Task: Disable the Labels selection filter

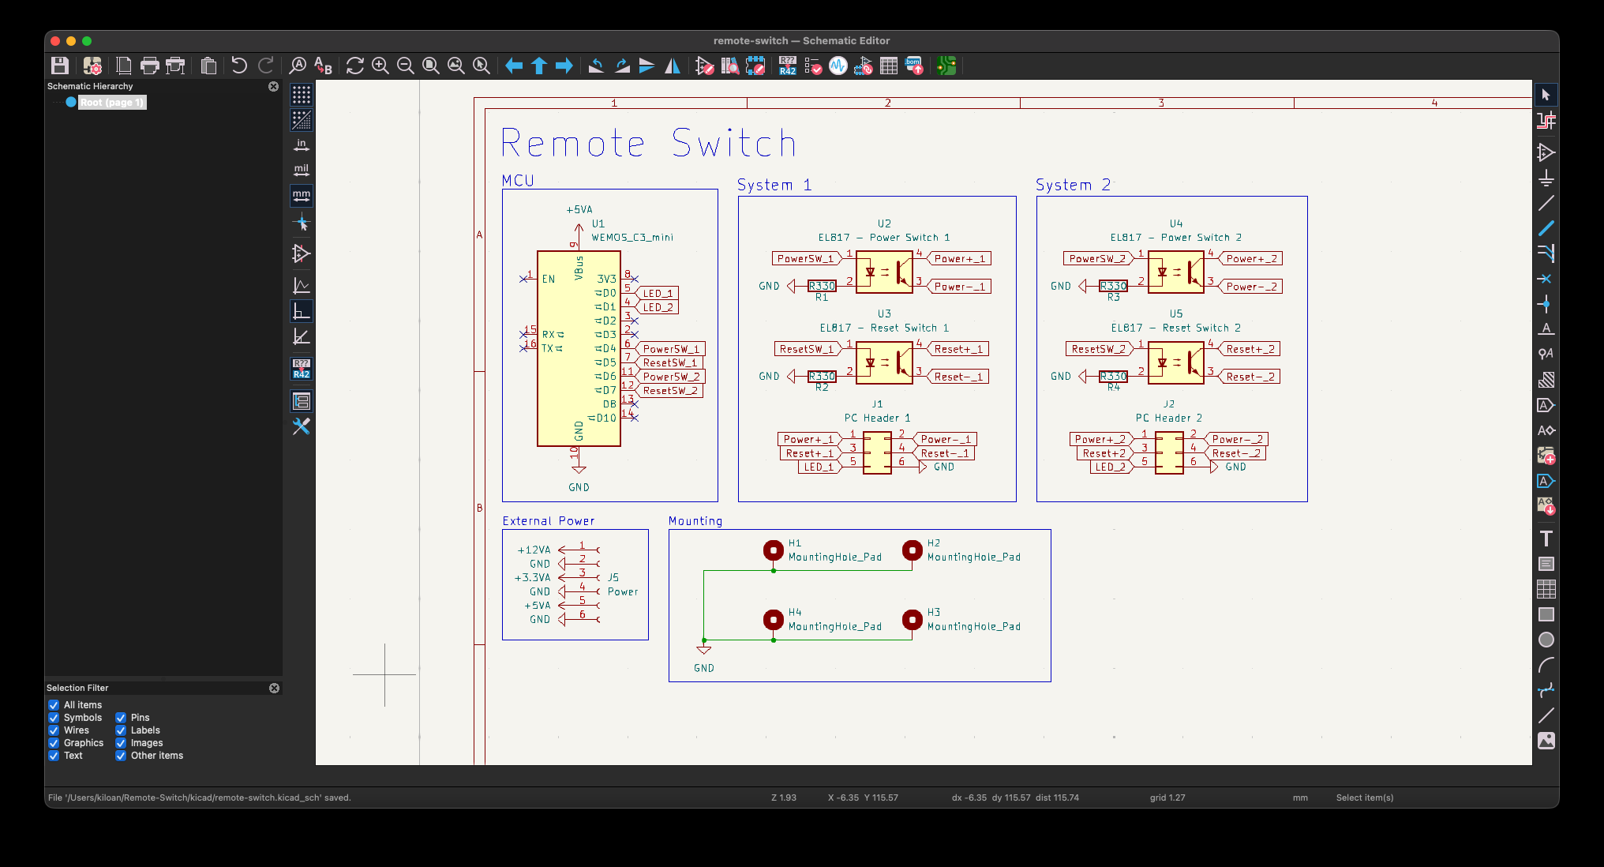Action: pos(121,730)
